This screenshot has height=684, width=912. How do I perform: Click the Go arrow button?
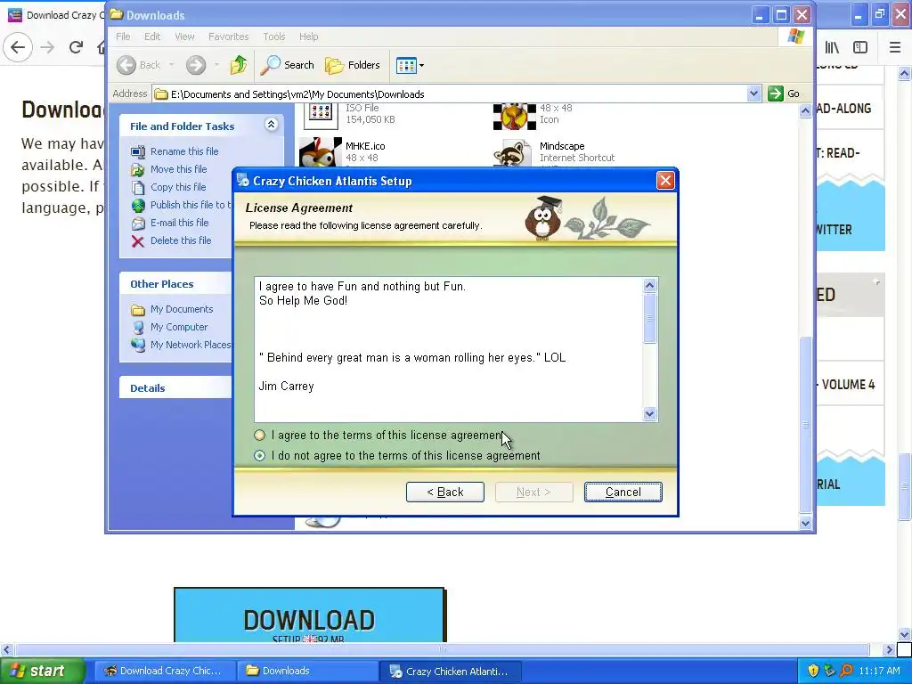click(x=776, y=94)
